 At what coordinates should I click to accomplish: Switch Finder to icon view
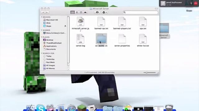click(72, 12)
